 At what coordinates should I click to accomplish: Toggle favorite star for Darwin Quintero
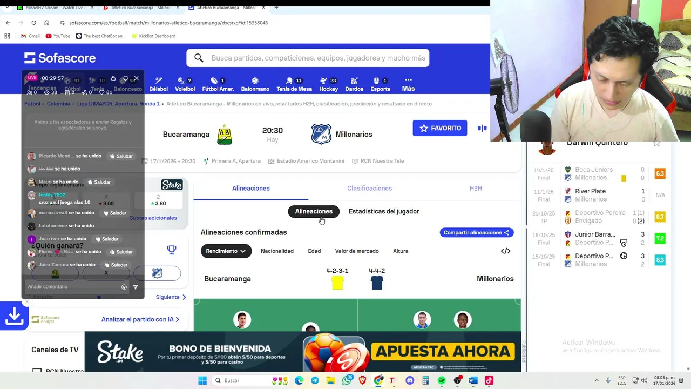656,143
